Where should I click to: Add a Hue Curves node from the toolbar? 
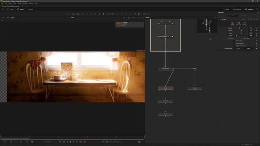[x=95, y=14]
